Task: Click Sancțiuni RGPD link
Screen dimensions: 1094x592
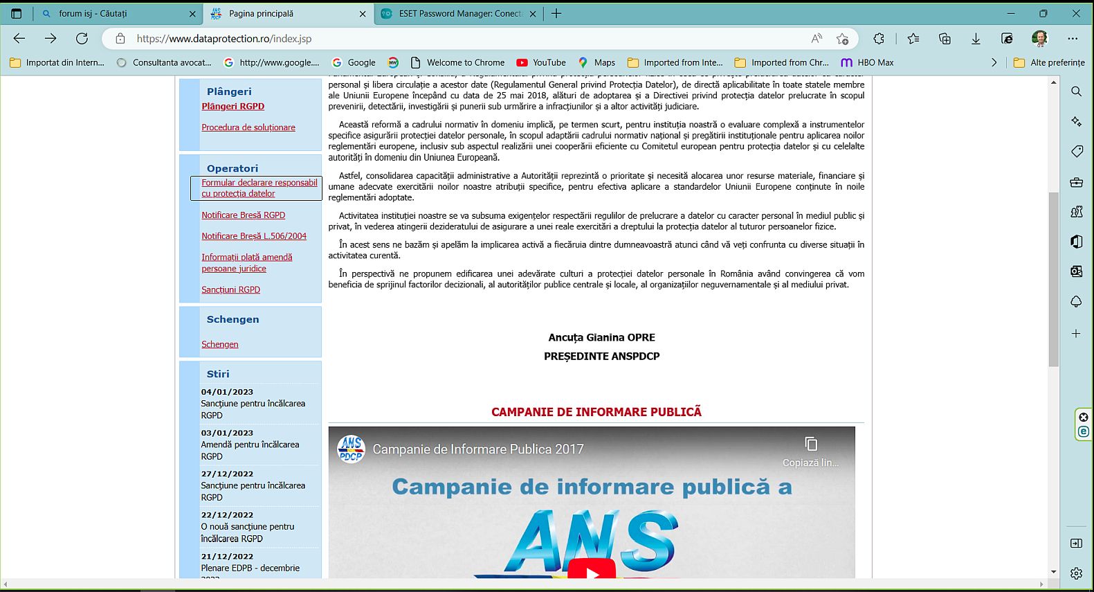Action: point(230,289)
